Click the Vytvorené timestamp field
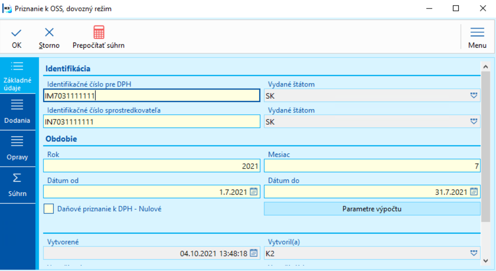Screen dimensions: 496x271 (152, 253)
